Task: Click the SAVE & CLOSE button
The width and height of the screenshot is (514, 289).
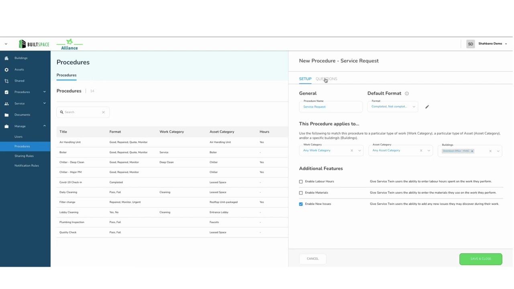Action: pos(481,259)
